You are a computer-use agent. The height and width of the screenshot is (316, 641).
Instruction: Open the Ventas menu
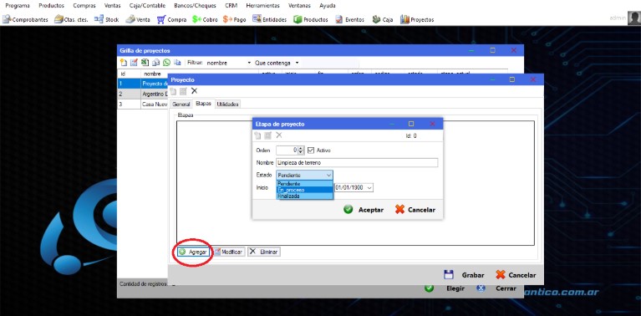coord(112,6)
